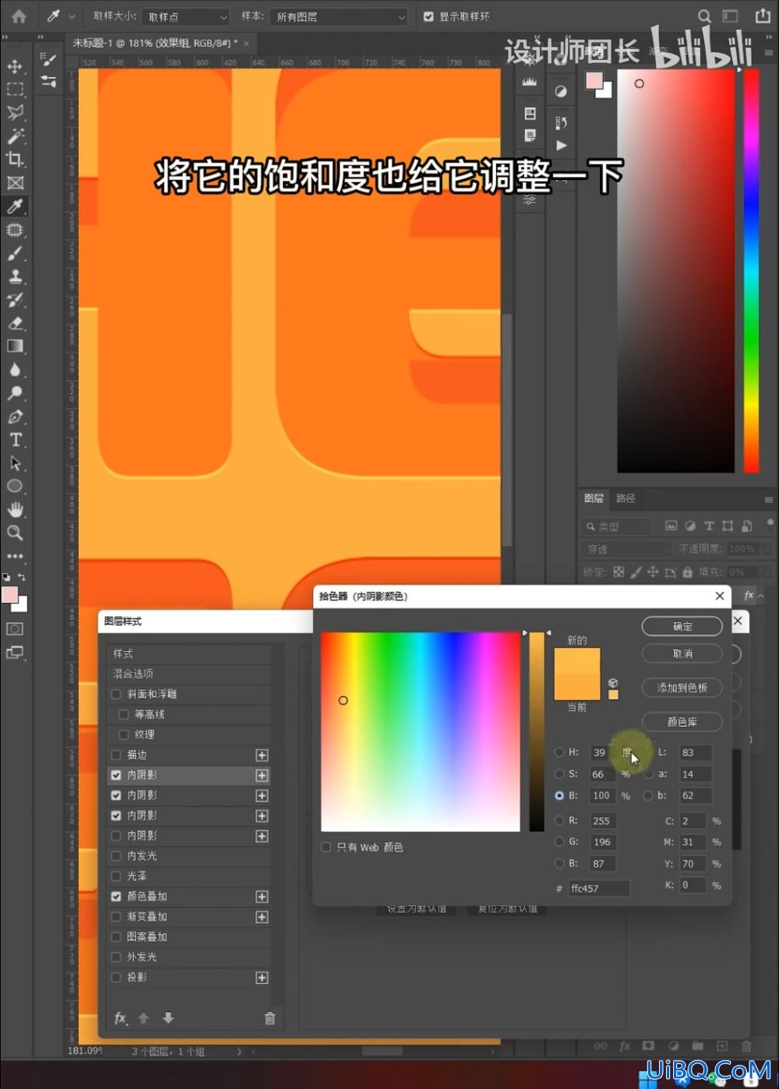Open layer blend mode 穿透 dropdown
The height and width of the screenshot is (1089, 779).
click(x=625, y=549)
